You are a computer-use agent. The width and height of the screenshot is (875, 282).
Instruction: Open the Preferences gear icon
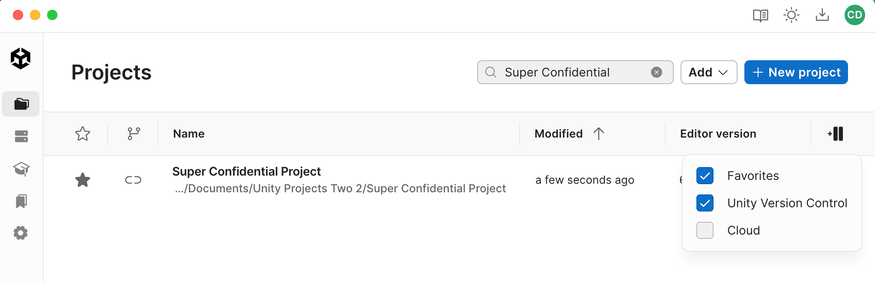pyautogui.click(x=21, y=233)
